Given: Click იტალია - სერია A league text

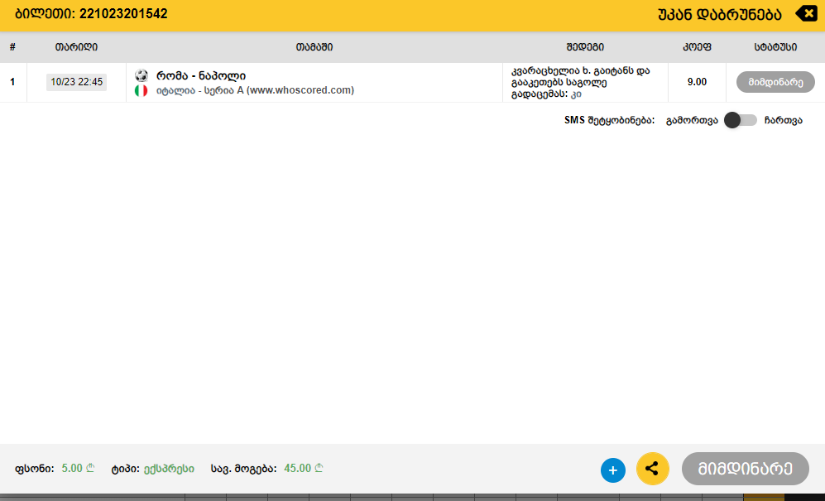Looking at the screenshot, I should click(255, 90).
